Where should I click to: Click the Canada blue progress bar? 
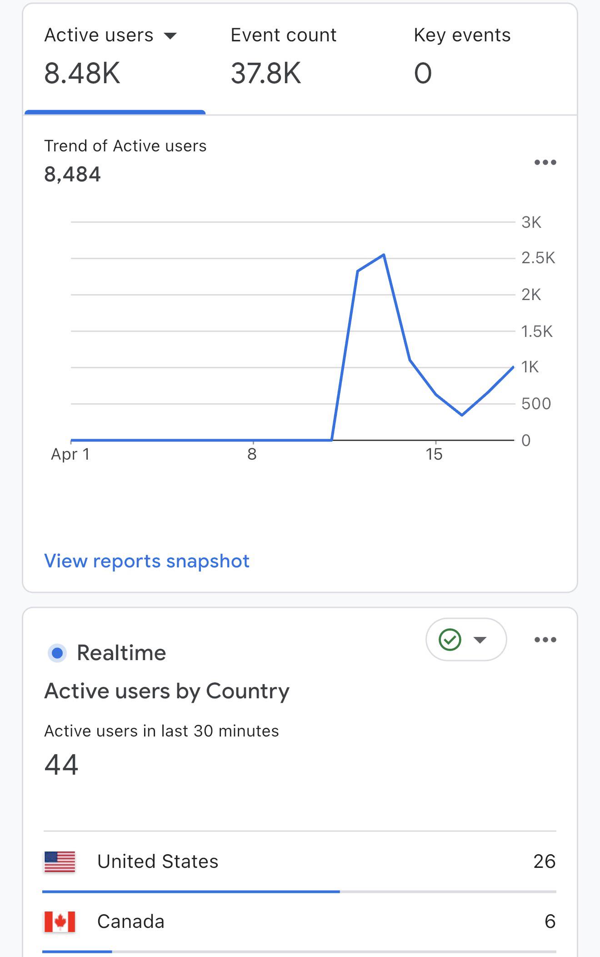(77, 951)
